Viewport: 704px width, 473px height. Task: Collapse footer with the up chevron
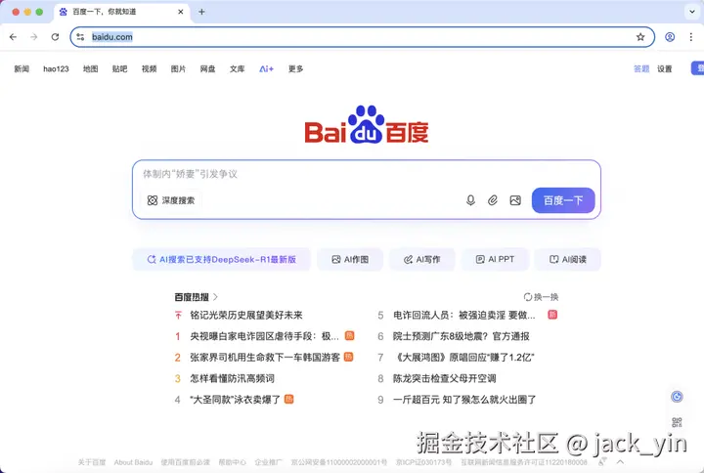coord(620,462)
